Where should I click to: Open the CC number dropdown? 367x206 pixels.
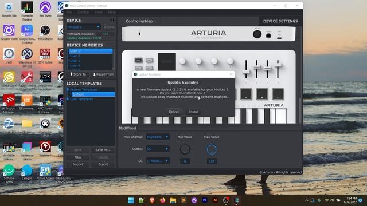pyautogui.click(x=158, y=161)
